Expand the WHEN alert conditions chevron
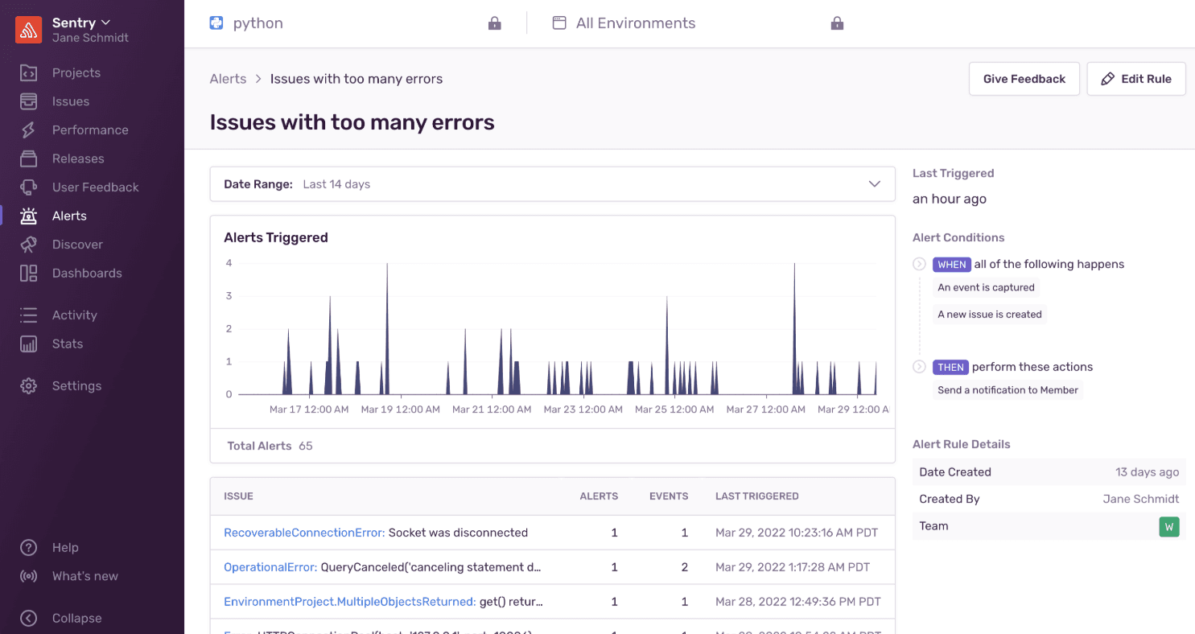The height and width of the screenshot is (634, 1195). point(918,264)
